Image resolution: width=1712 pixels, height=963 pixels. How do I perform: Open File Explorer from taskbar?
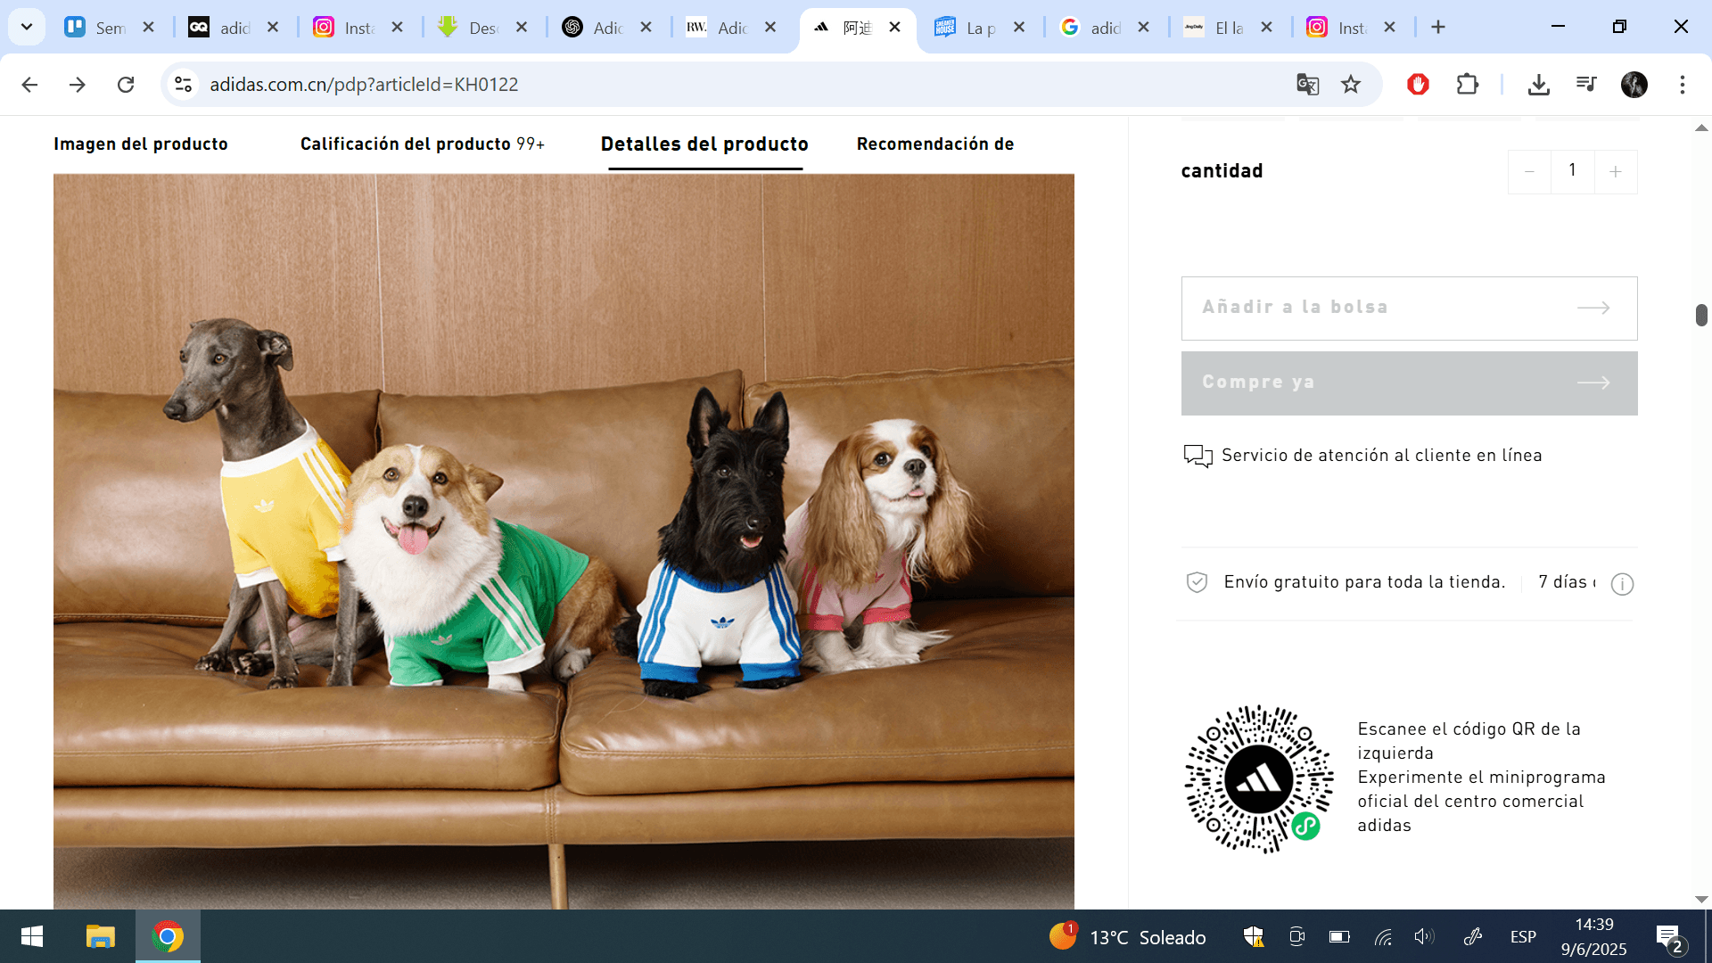tap(100, 936)
